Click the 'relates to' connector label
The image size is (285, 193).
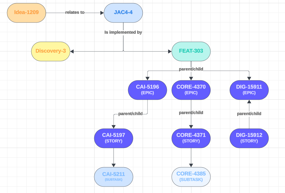[75, 12]
